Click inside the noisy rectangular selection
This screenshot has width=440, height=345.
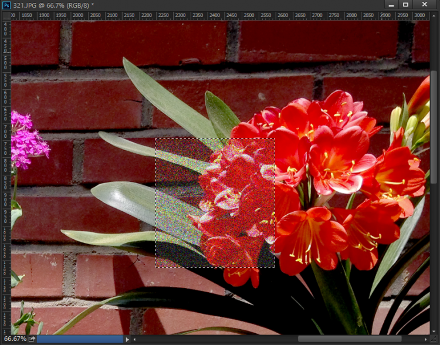[x=215, y=202]
